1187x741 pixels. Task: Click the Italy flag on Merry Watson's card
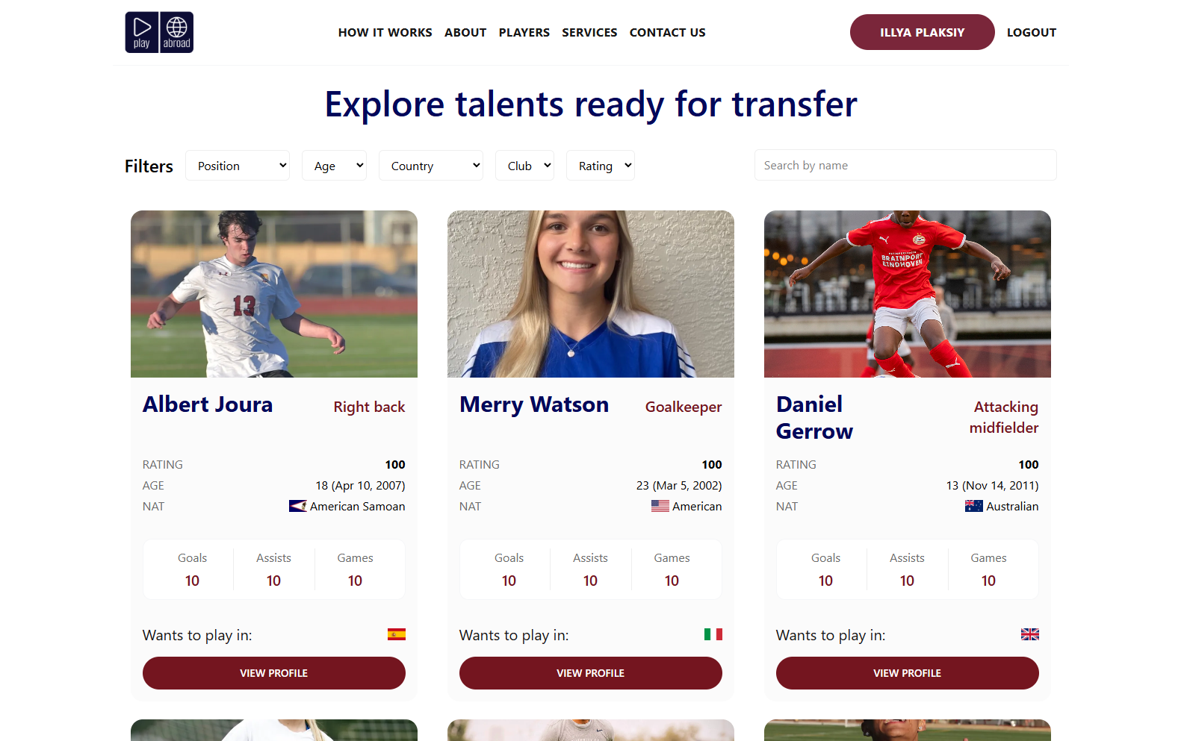(713, 634)
